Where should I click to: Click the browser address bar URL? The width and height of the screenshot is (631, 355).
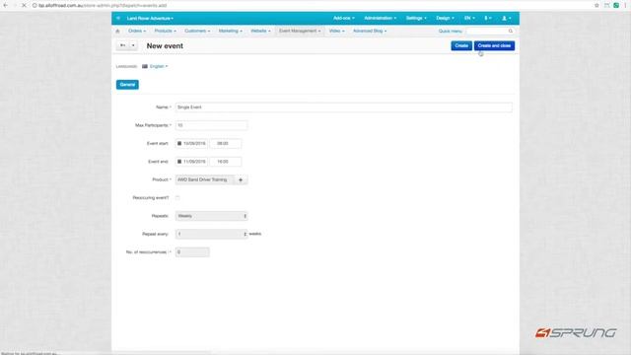tap(103, 5)
